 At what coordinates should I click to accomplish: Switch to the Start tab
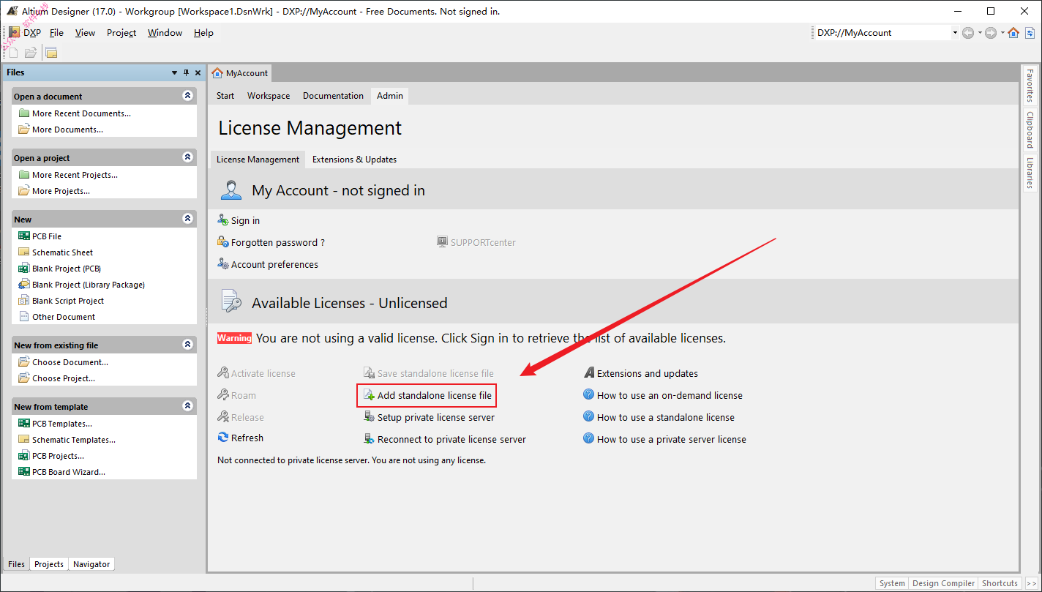(225, 96)
